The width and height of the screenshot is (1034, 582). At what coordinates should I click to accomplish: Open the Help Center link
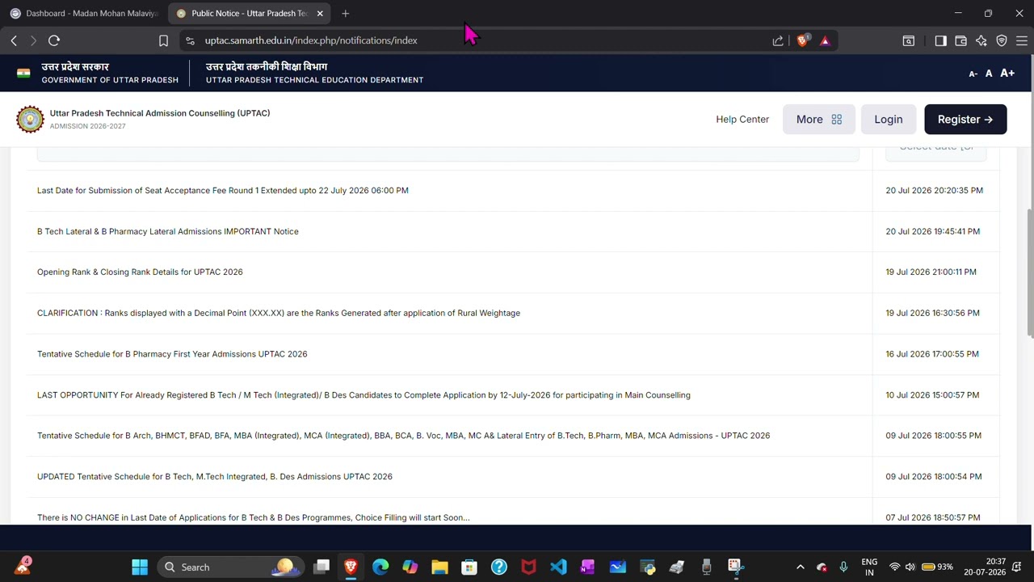[742, 120]
